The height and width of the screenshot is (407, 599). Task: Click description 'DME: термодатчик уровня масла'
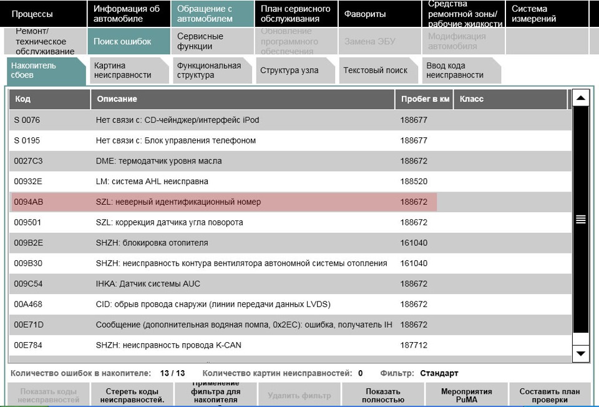point(158,161)
